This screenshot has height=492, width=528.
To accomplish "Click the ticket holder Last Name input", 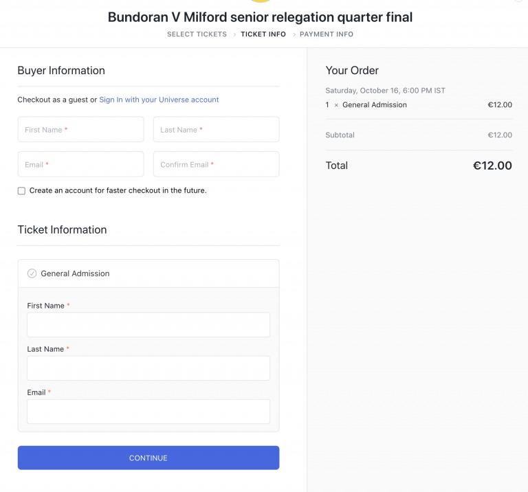I will [148, 368].
